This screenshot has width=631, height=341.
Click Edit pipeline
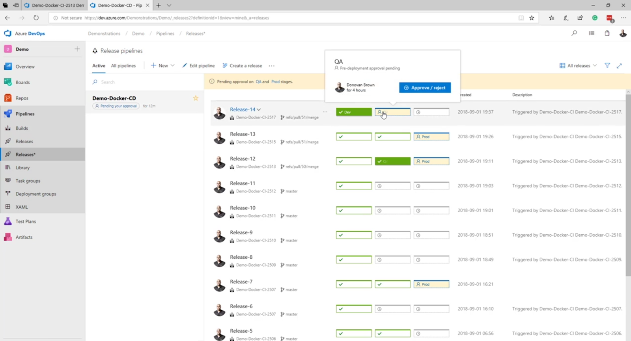198,66
